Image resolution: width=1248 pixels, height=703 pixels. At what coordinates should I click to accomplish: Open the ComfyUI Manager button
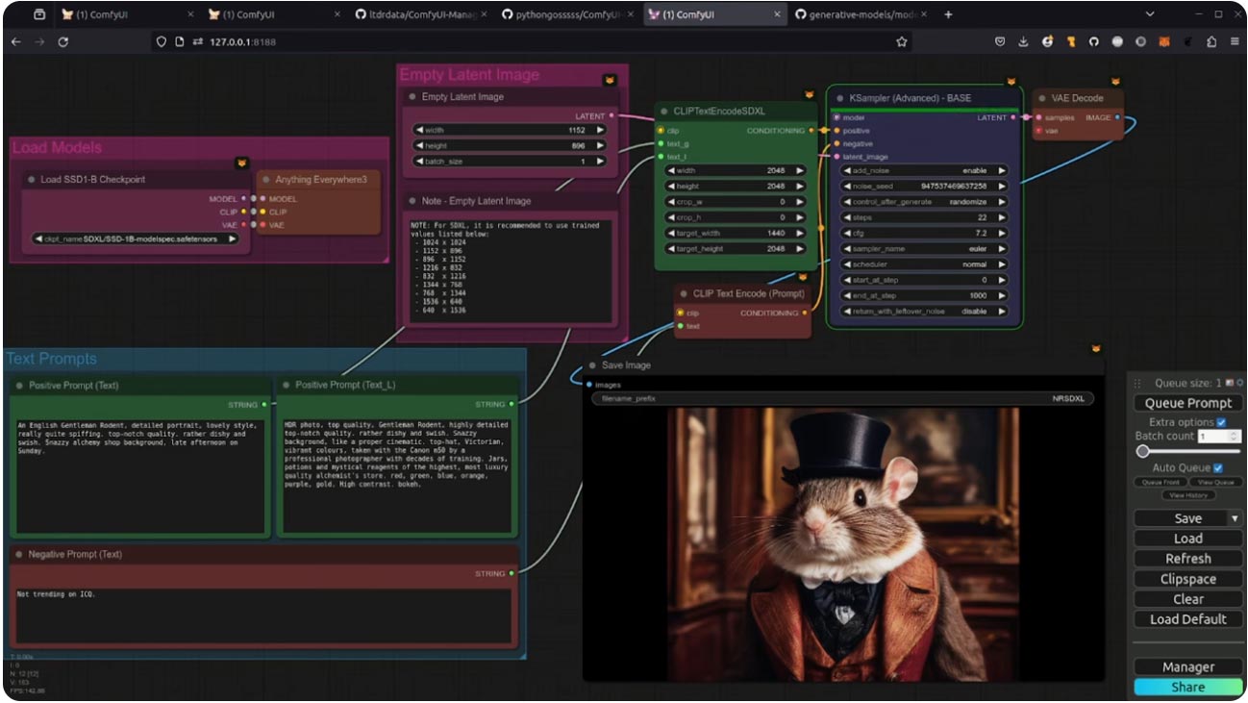pyautogui.click(x=1187, y=666)
